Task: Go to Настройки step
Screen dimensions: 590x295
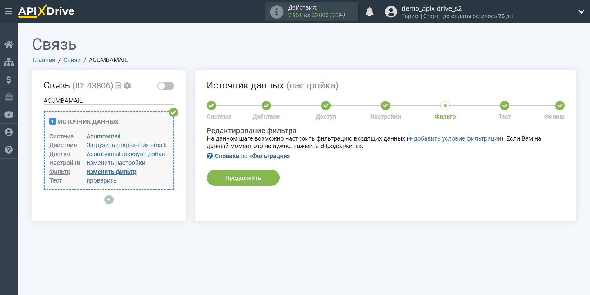Action: tap(385, 106)
